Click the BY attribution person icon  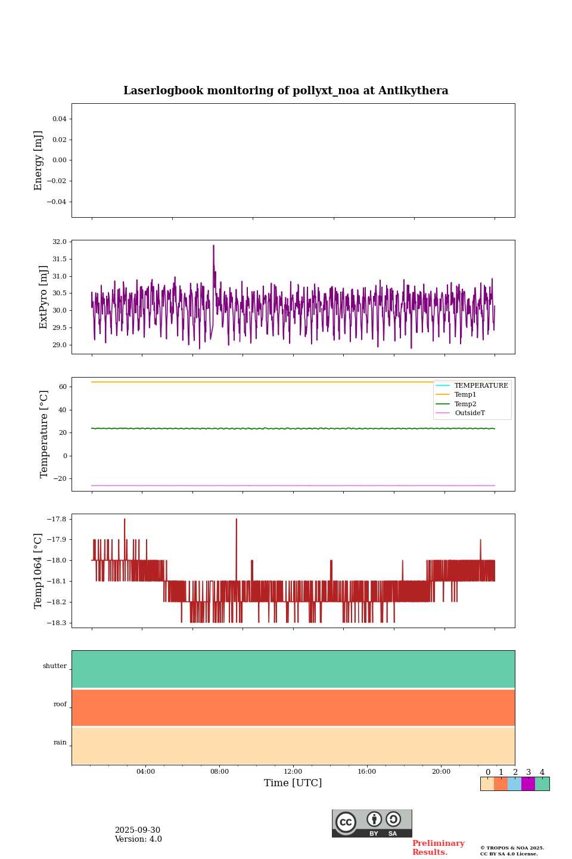pos(374,820)
